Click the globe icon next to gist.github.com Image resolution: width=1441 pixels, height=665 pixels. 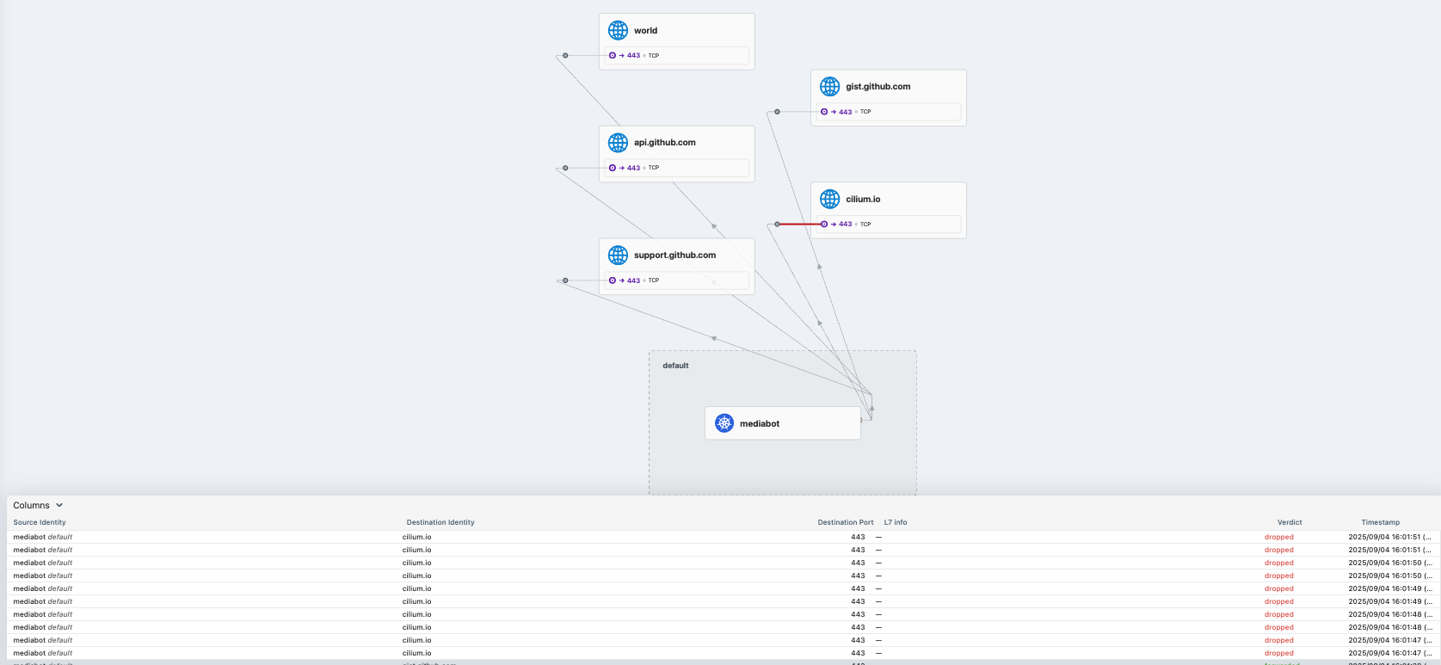(x=829, y=86)
